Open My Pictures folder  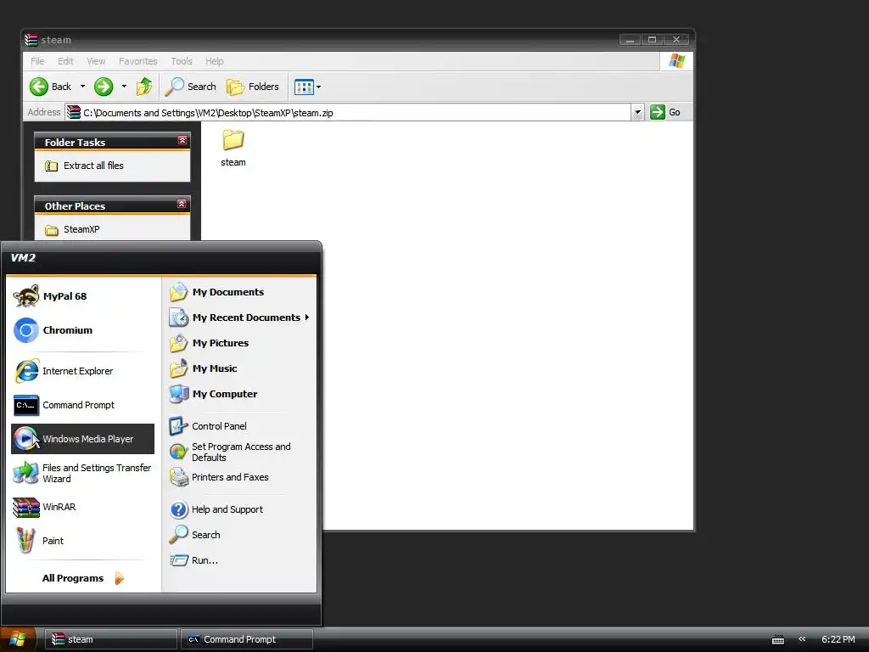click(x=239, y=343)
